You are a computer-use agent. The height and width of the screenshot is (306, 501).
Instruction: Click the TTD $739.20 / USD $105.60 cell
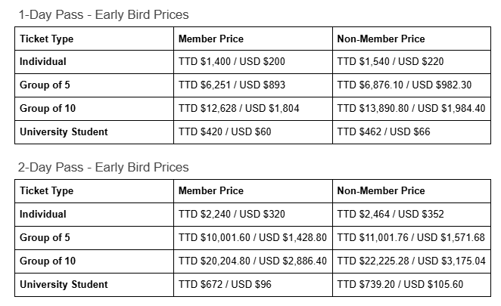click(412, 285)
